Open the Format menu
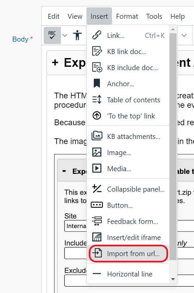This screenshot has height=293, width=194. 127,16
